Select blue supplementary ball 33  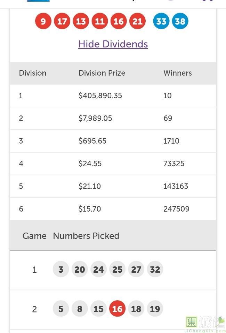tap(161, 22)
